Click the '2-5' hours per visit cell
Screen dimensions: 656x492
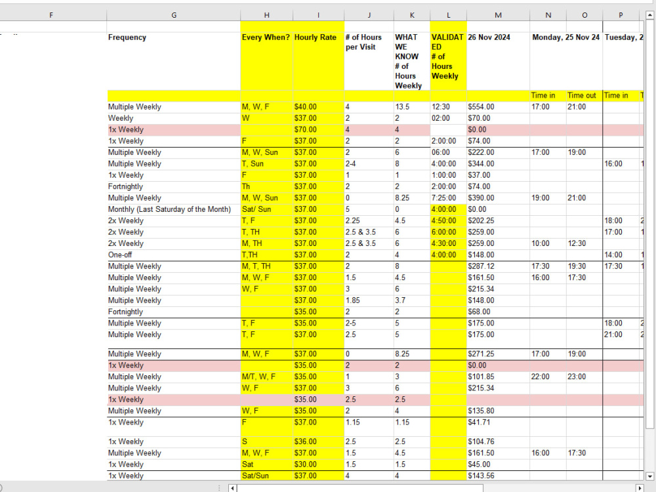[x=369, y=323]
